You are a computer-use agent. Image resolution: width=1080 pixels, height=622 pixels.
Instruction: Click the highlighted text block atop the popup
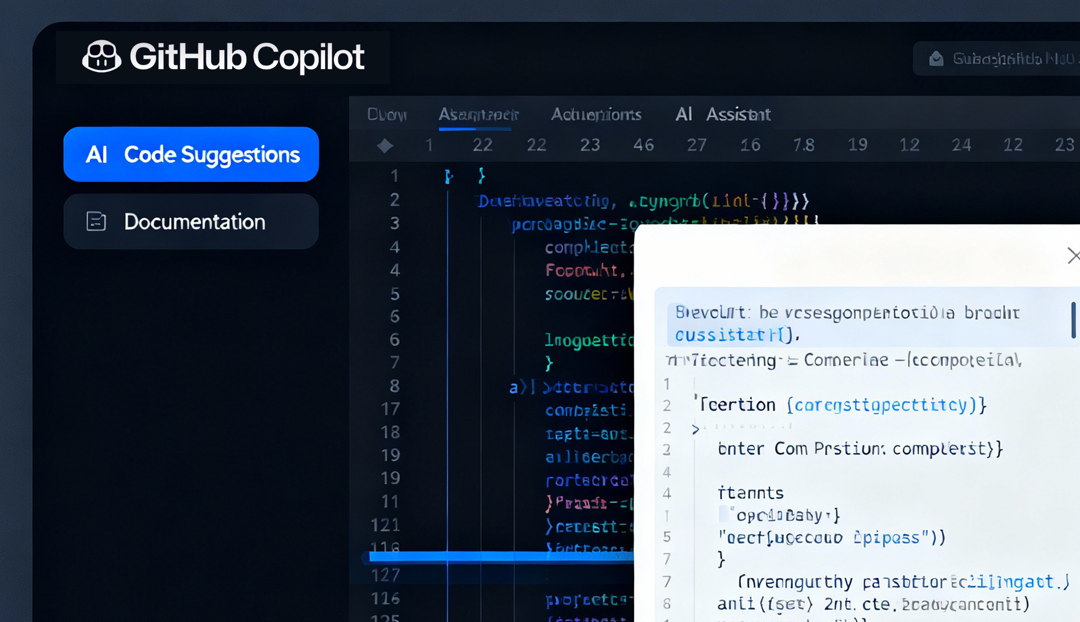(x=848, y=323)
